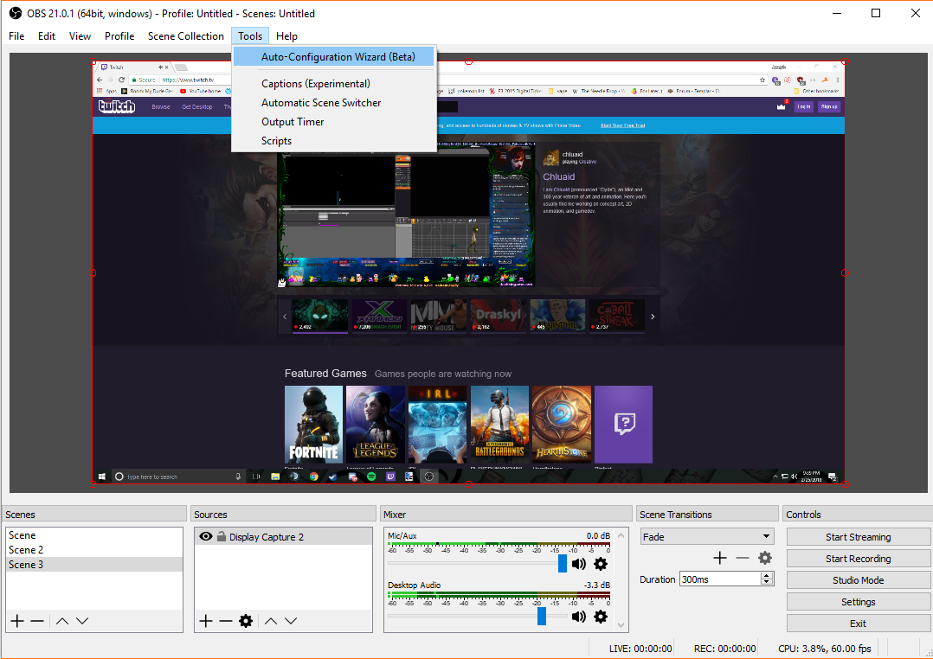Start streaming
The height and width of the screenshot is (659, 933).
pyautogui.click(x=858, y=536)
